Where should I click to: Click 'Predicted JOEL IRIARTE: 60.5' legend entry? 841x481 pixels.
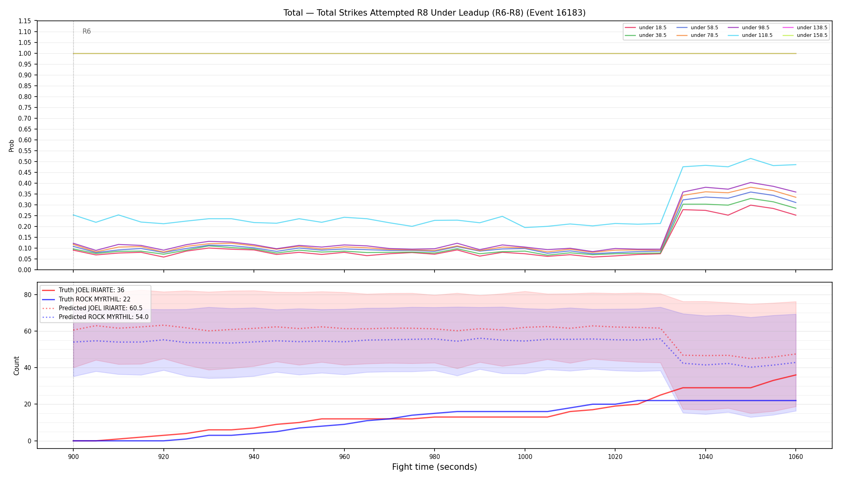[x=92, y=308]
